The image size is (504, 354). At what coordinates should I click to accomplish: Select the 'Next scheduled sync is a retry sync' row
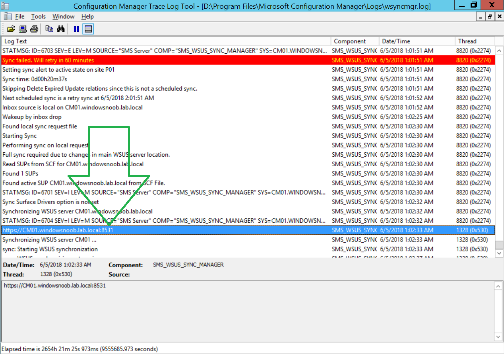click(x=248, y=98)
